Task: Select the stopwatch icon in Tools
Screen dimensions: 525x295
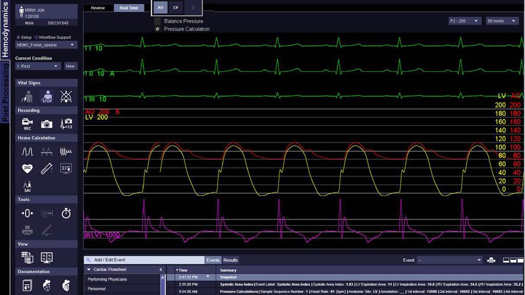Action: tap(66, 214)
